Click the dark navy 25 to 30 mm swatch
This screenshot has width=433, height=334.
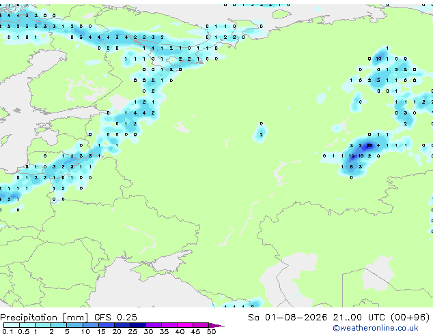(x=137, y=325)
